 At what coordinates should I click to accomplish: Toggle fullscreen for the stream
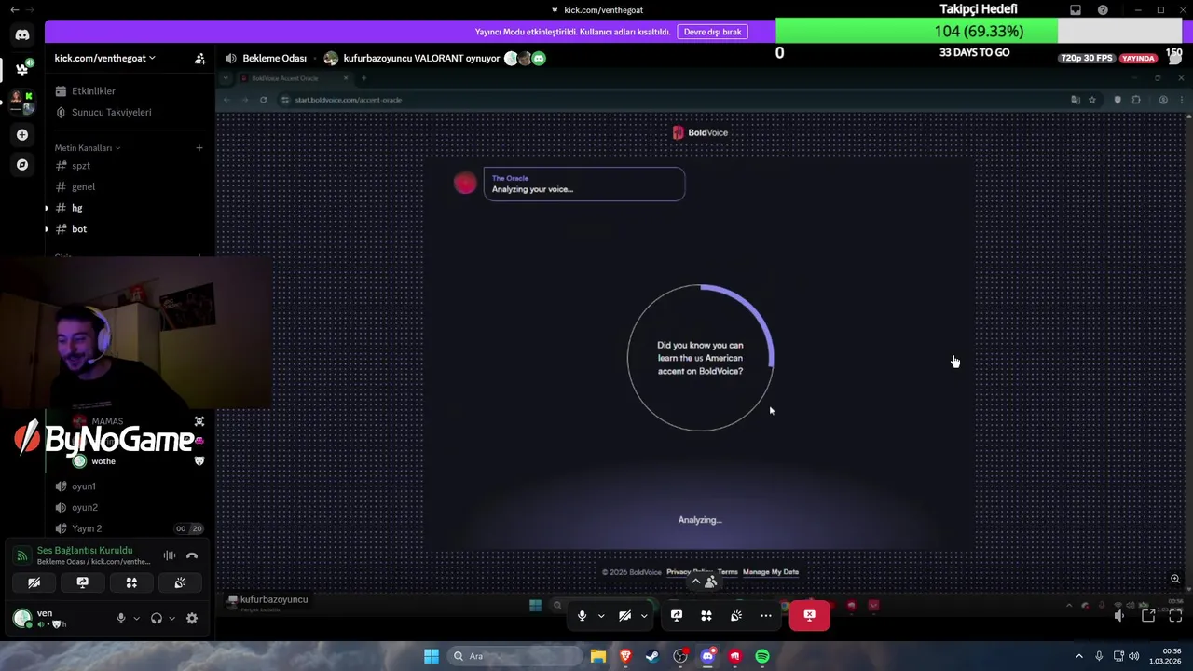pos(1175,615)
